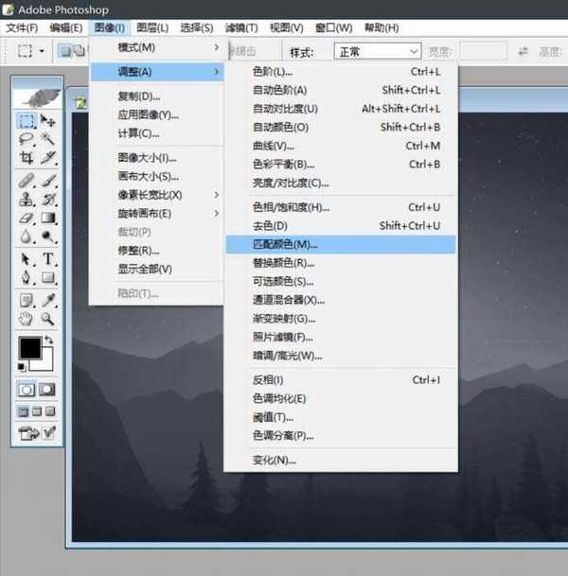The image size is (568, 576).
Task: Select the Rectangle shape tool
Action: click(47, 277)
